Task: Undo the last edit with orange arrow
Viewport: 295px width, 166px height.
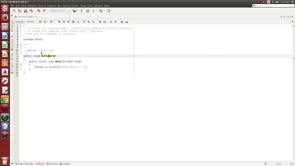Action: pyautogui.click(x=38, y=11)
